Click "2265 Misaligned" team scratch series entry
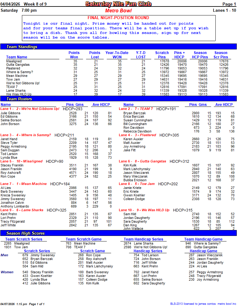Image resolution: width=237 pixels, height=306 pixels. coord(17,243)
